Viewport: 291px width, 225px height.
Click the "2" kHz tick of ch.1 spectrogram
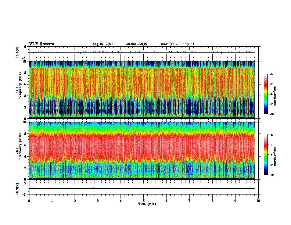click(26, 107)
